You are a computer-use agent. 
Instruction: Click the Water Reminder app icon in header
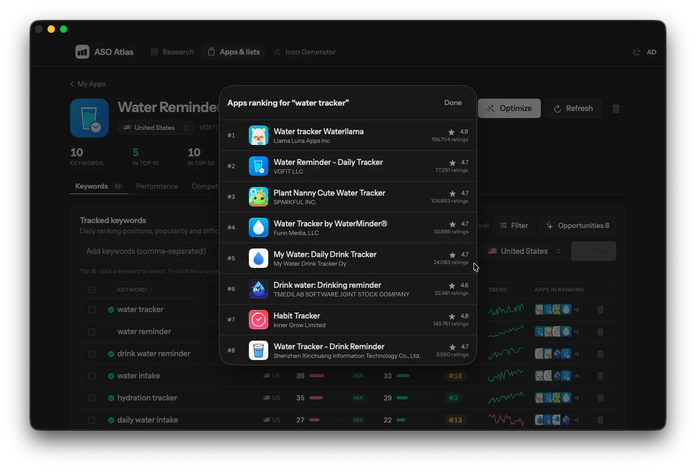89,118
